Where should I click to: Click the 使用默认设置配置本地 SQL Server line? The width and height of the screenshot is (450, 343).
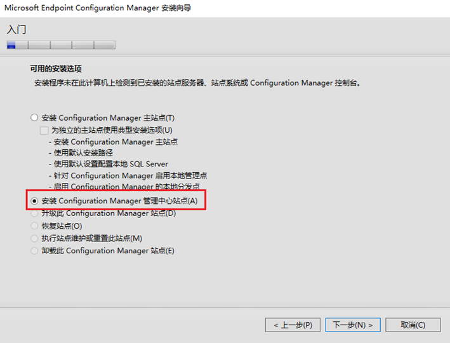coord(110,164)
